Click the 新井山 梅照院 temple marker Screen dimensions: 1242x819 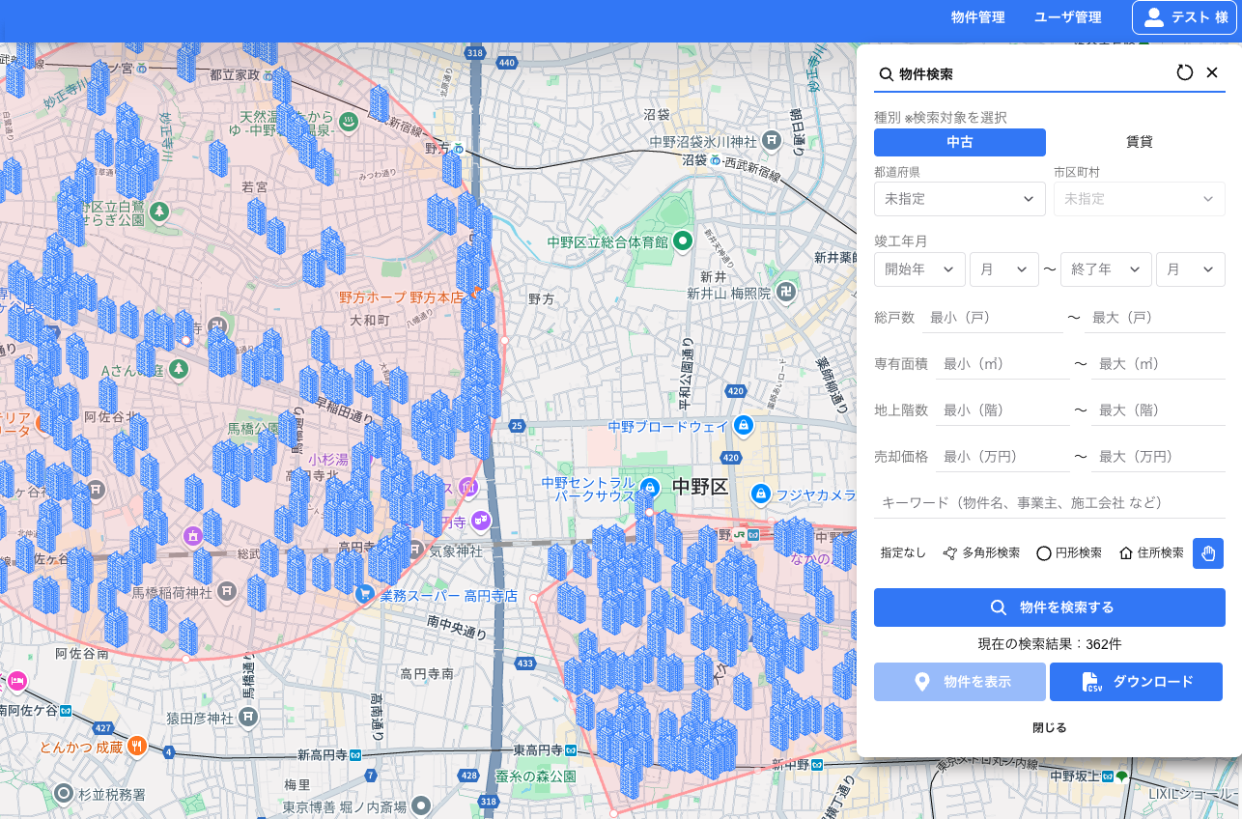point(787,293)
